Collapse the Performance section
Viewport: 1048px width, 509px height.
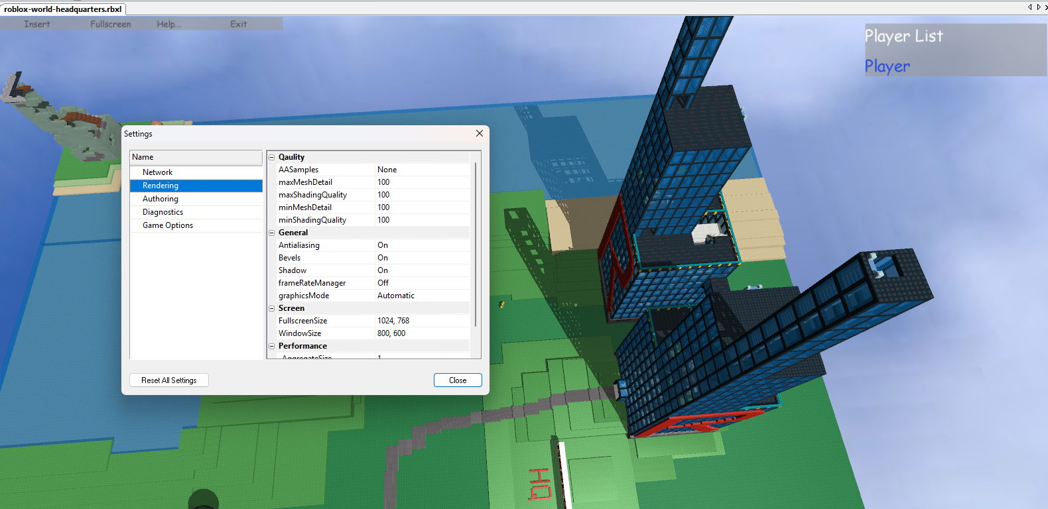tap(271, 346)
